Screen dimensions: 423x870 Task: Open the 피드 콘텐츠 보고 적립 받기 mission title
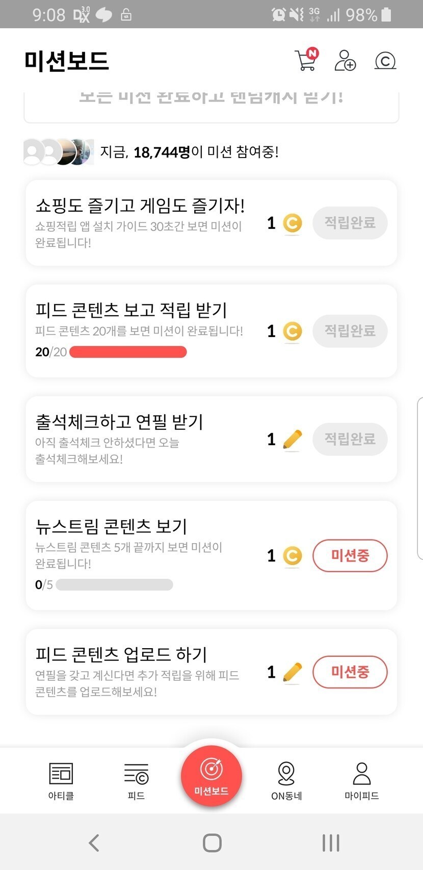click(131, 310)
